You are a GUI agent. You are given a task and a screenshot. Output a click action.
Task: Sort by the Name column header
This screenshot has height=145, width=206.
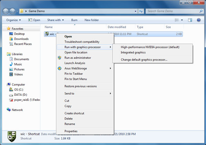pos(75,27)
